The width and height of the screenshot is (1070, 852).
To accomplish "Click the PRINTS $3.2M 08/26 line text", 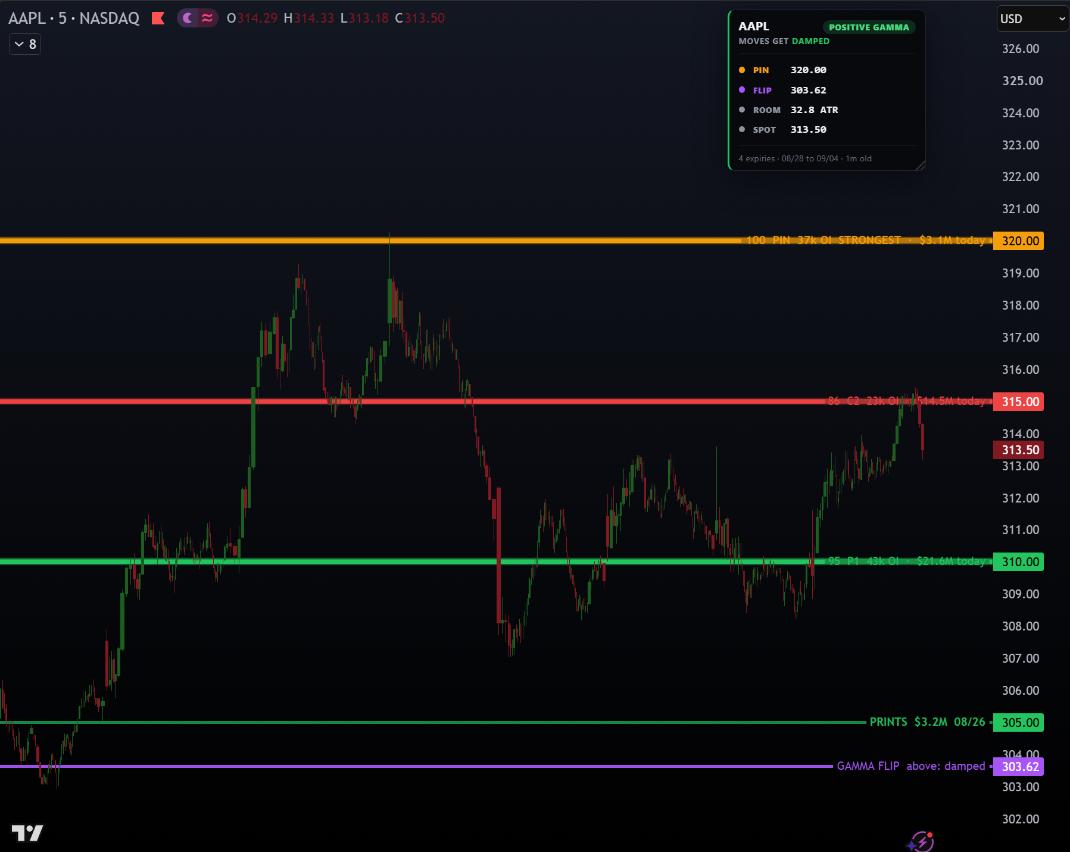I will coord(927,722).
